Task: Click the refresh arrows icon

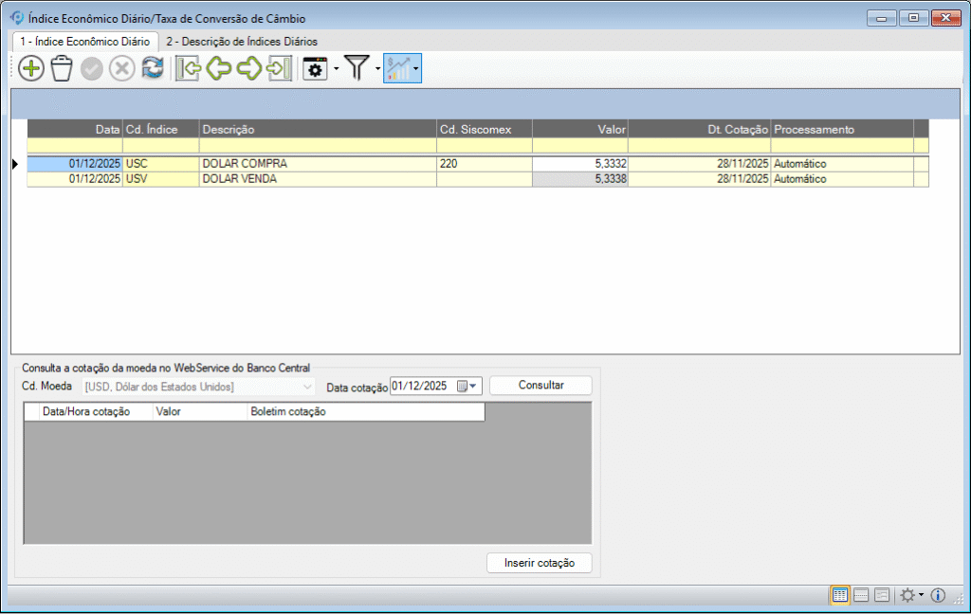Action: click(153, 68)
